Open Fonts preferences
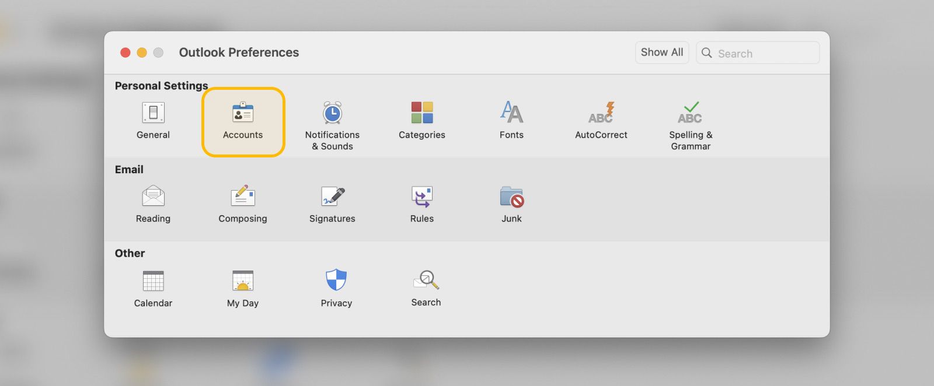Image resolution: width=934 pixels, height=386 pixels. (511, 121)
